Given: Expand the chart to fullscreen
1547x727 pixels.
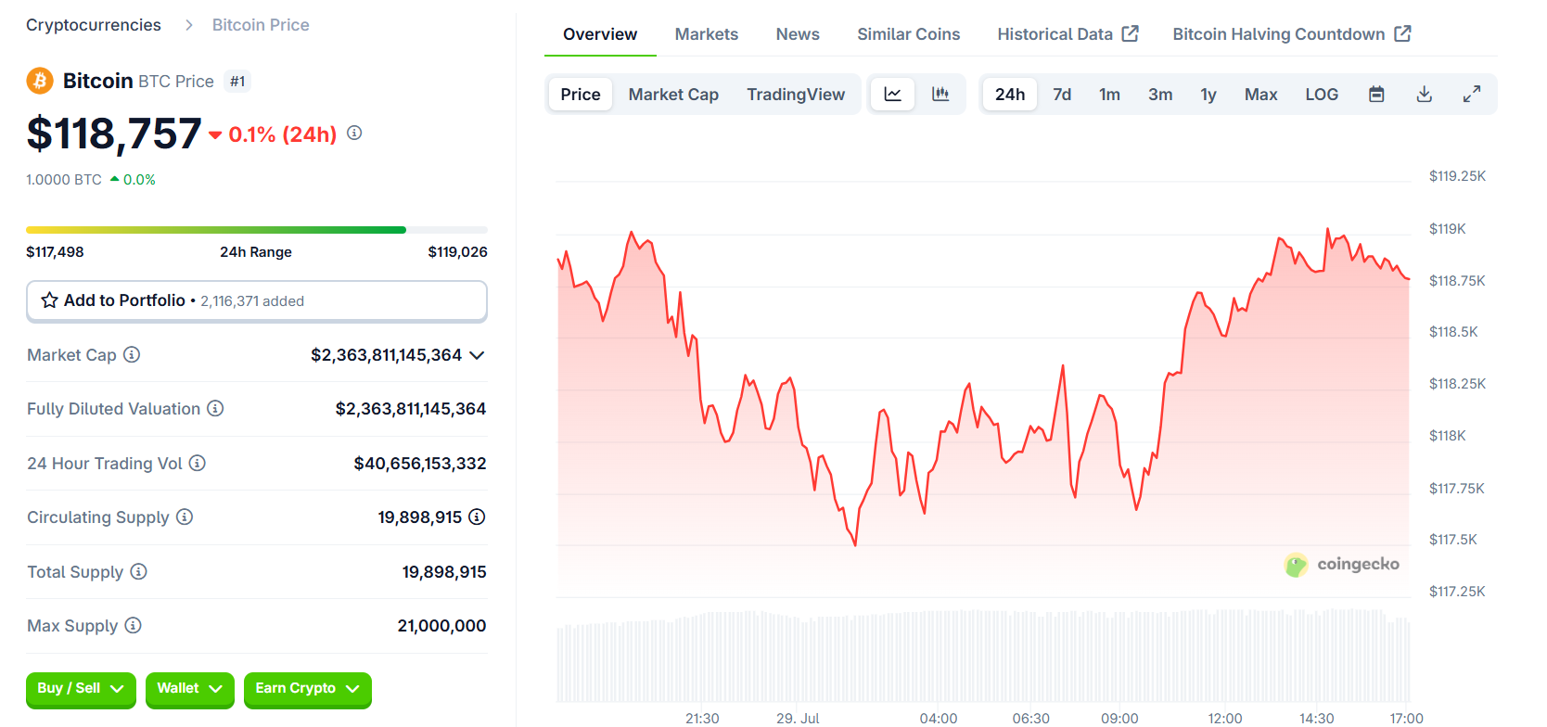Looking at the screenshot, I should coord(1472,95).
